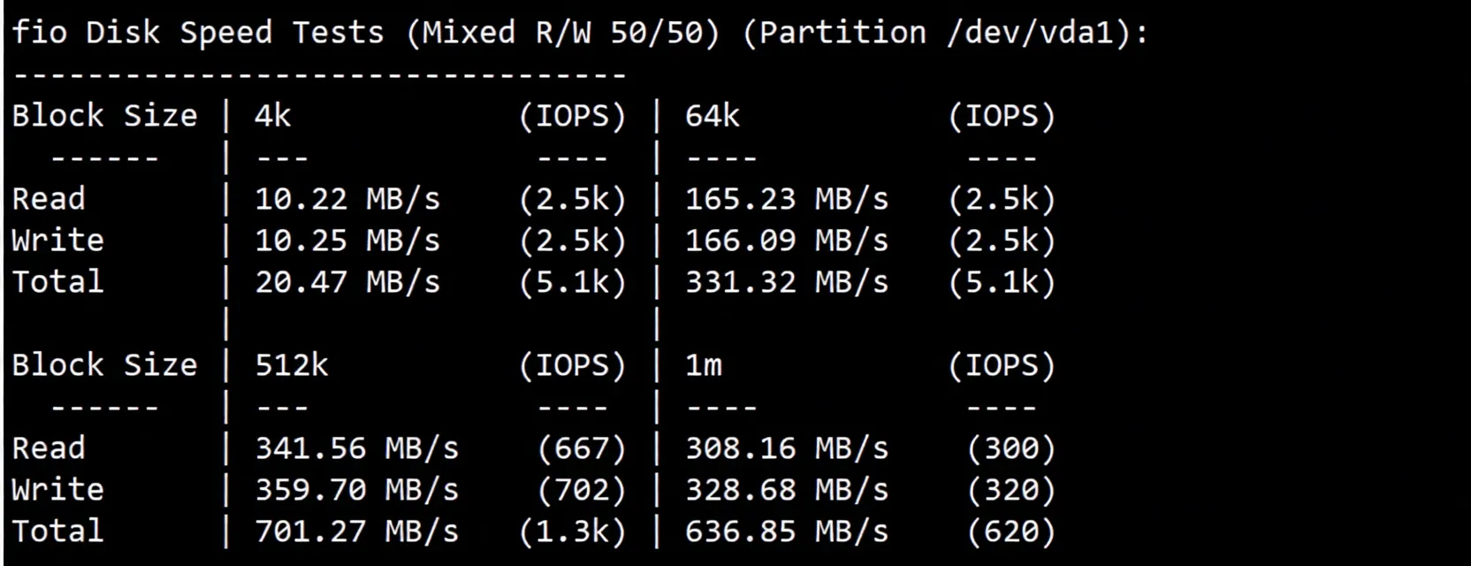1471x566 pixels.
Task: Click the 165.23 MB/s read speed
Action: click(786, 199)
